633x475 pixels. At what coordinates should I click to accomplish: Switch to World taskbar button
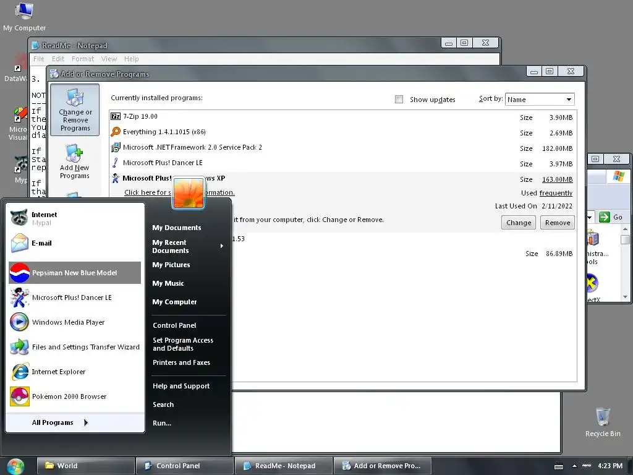click(x=85, y=466)
